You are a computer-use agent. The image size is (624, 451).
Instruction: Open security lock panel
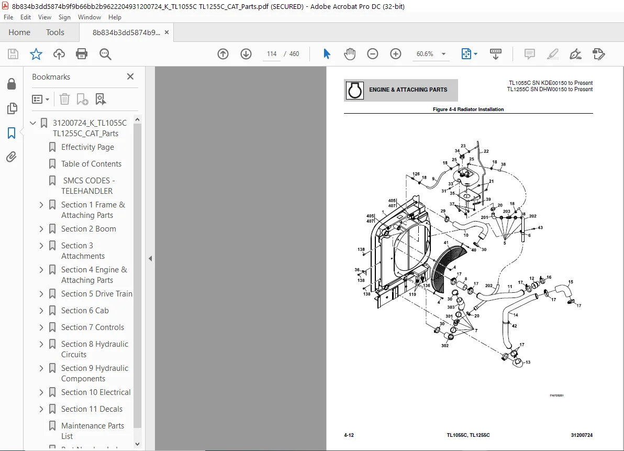tap(12, 84)
